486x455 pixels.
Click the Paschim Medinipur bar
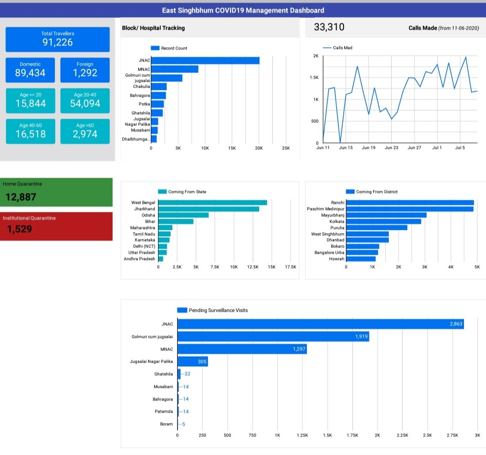pos(410,209)
